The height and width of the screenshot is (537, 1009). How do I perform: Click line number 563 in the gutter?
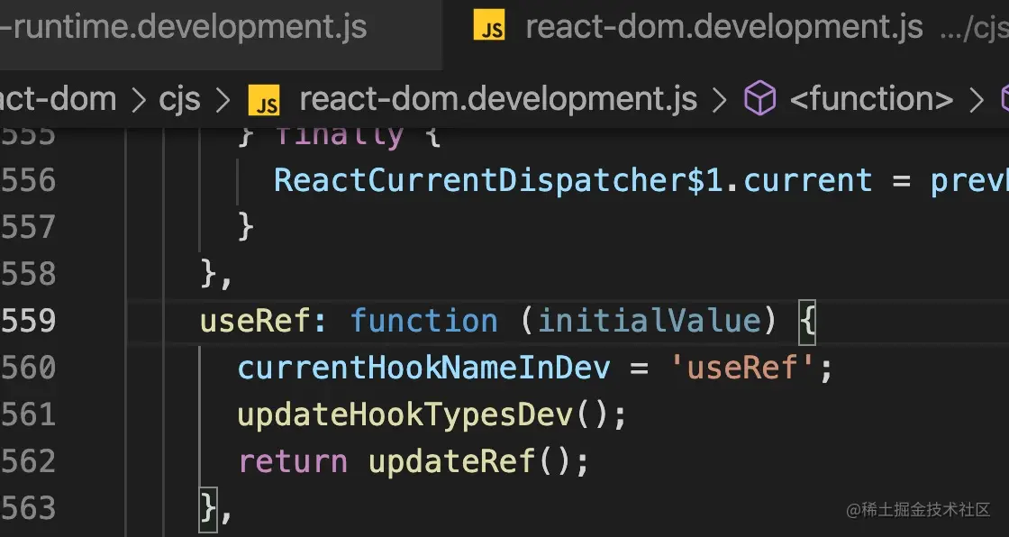28,509
